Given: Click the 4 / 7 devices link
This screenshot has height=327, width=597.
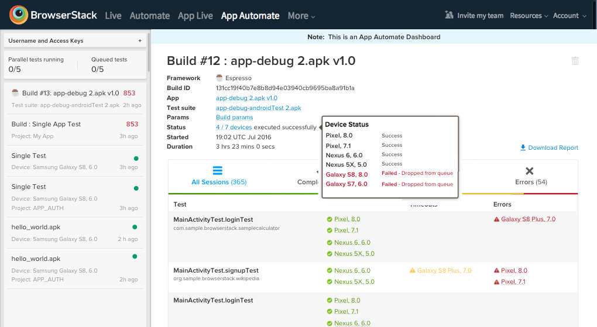Looking at the screenshot, I should click(234, 127).
